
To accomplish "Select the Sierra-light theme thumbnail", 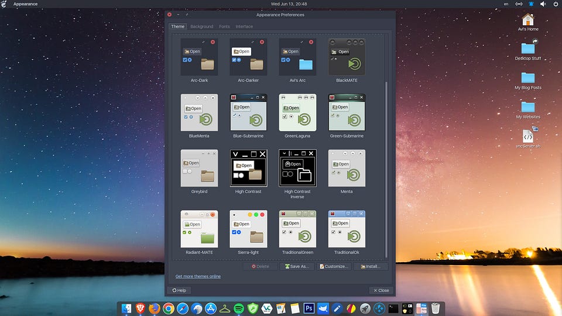I will coord(248,229).
